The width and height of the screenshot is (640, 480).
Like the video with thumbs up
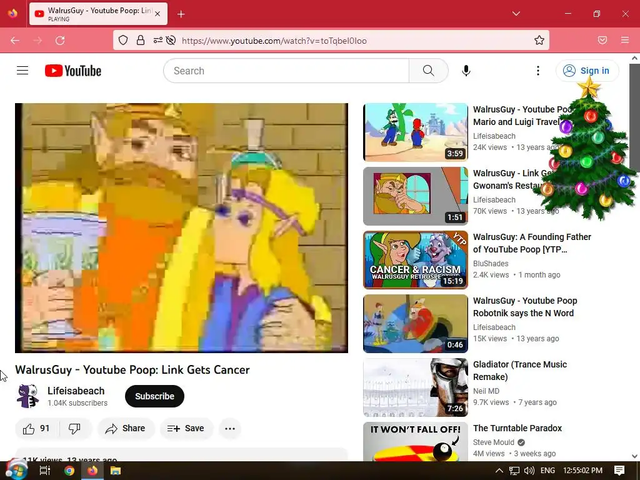[x=36, y=429]
